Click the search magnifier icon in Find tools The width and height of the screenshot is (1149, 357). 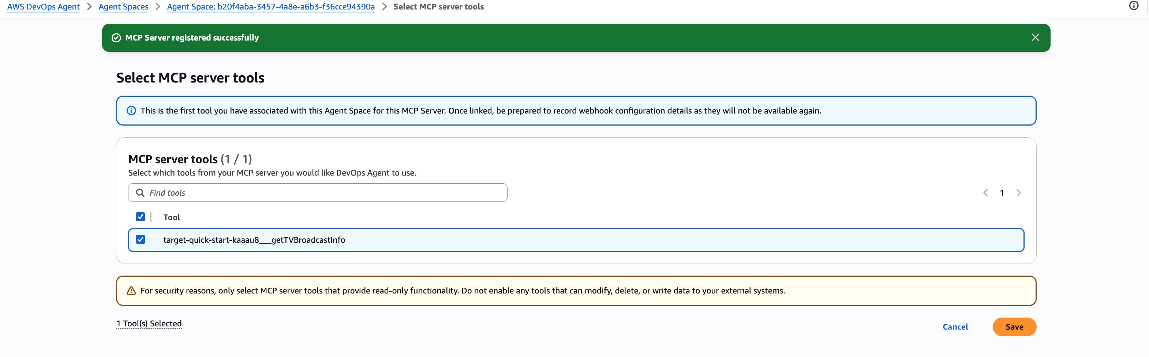[140, 193]
